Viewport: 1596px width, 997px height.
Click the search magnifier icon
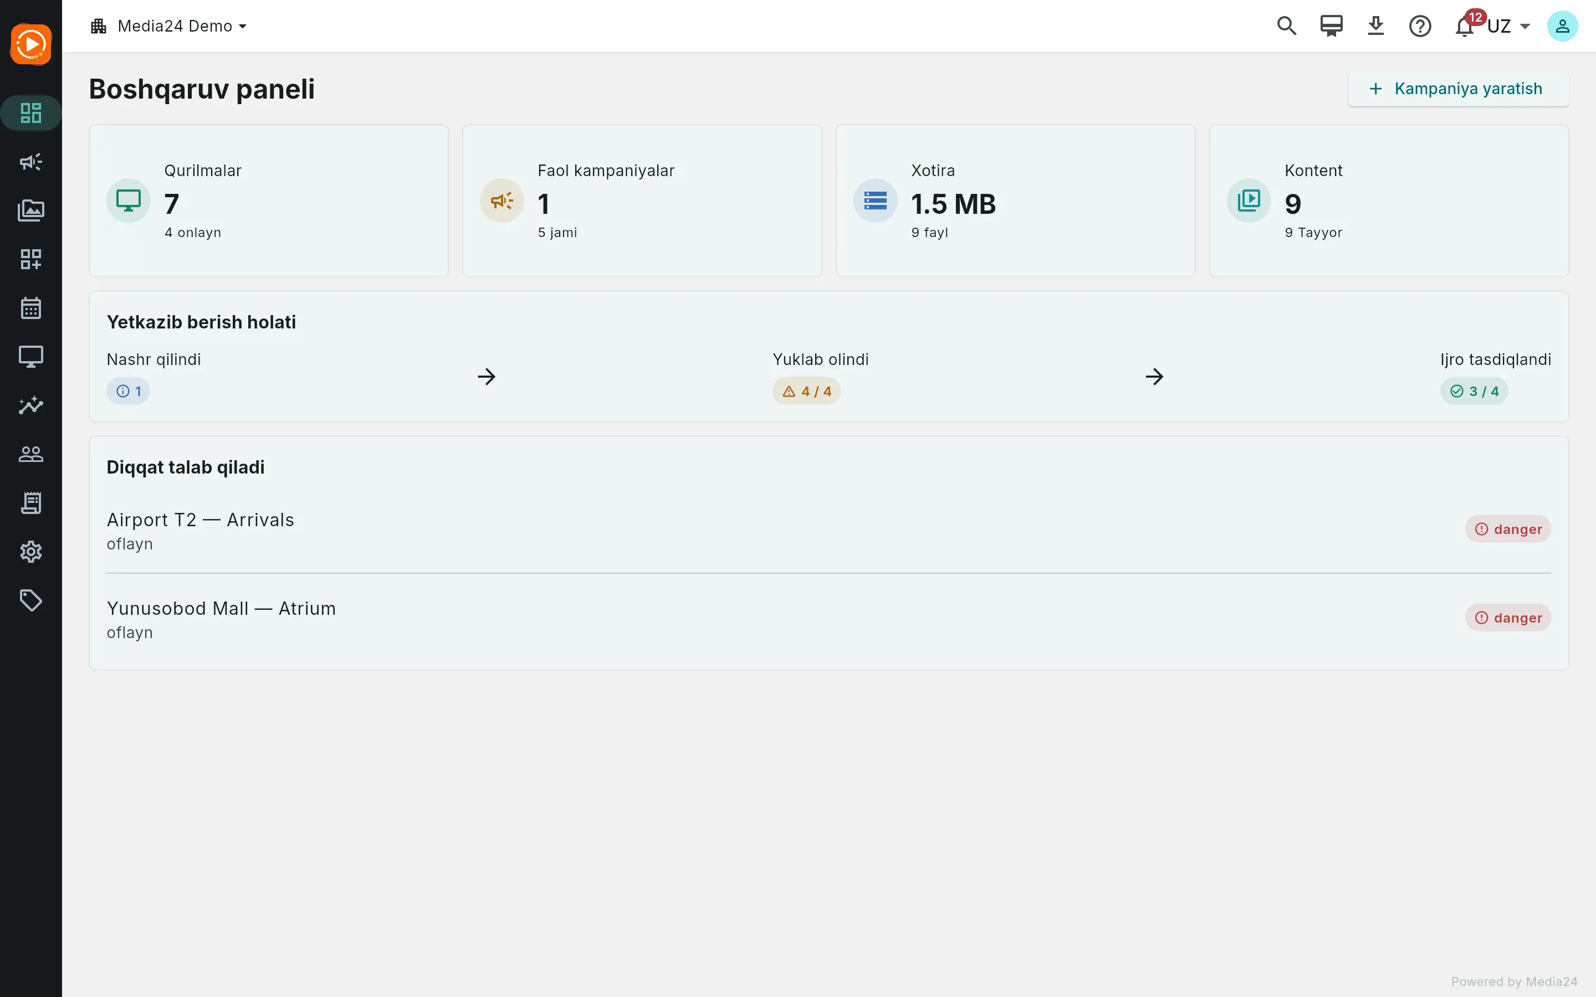click(x=1287, y=25)
